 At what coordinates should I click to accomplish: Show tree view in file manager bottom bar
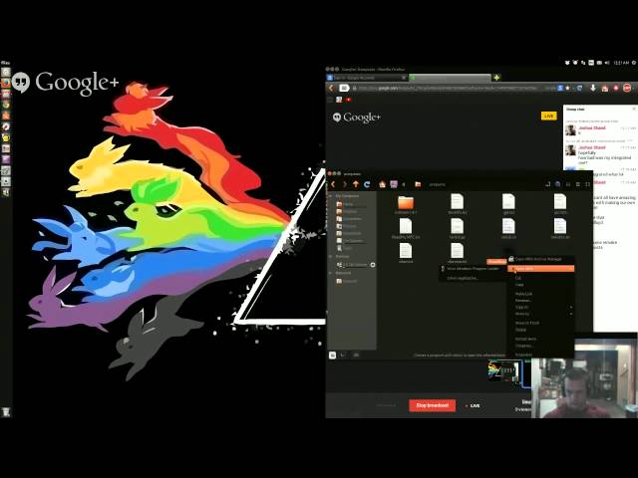click(x=343, y=355)
